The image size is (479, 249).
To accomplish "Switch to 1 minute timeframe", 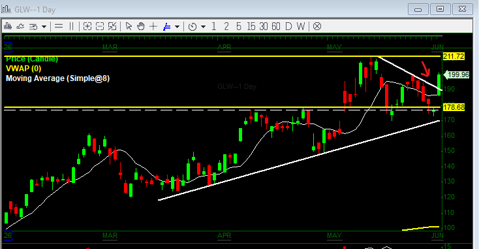I will pyautogui.click(x=214, y=27).
